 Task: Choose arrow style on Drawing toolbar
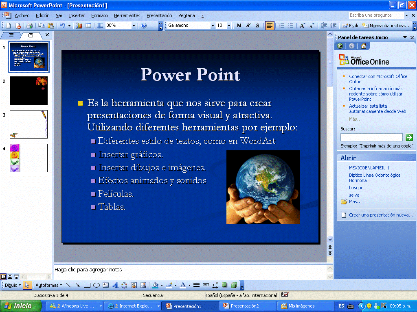click(x=215, y=285)
